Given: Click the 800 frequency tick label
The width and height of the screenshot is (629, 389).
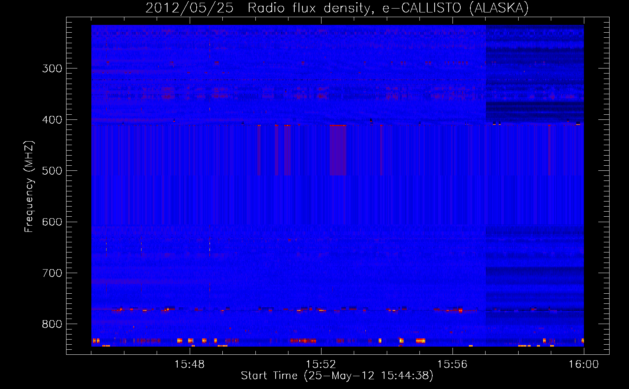Looking at the screenshot, I should coord(52,324).
